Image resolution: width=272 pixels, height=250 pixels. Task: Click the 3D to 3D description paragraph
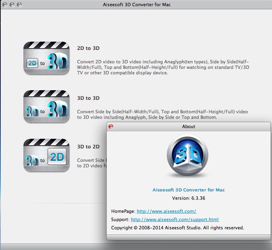coord(163,115)
